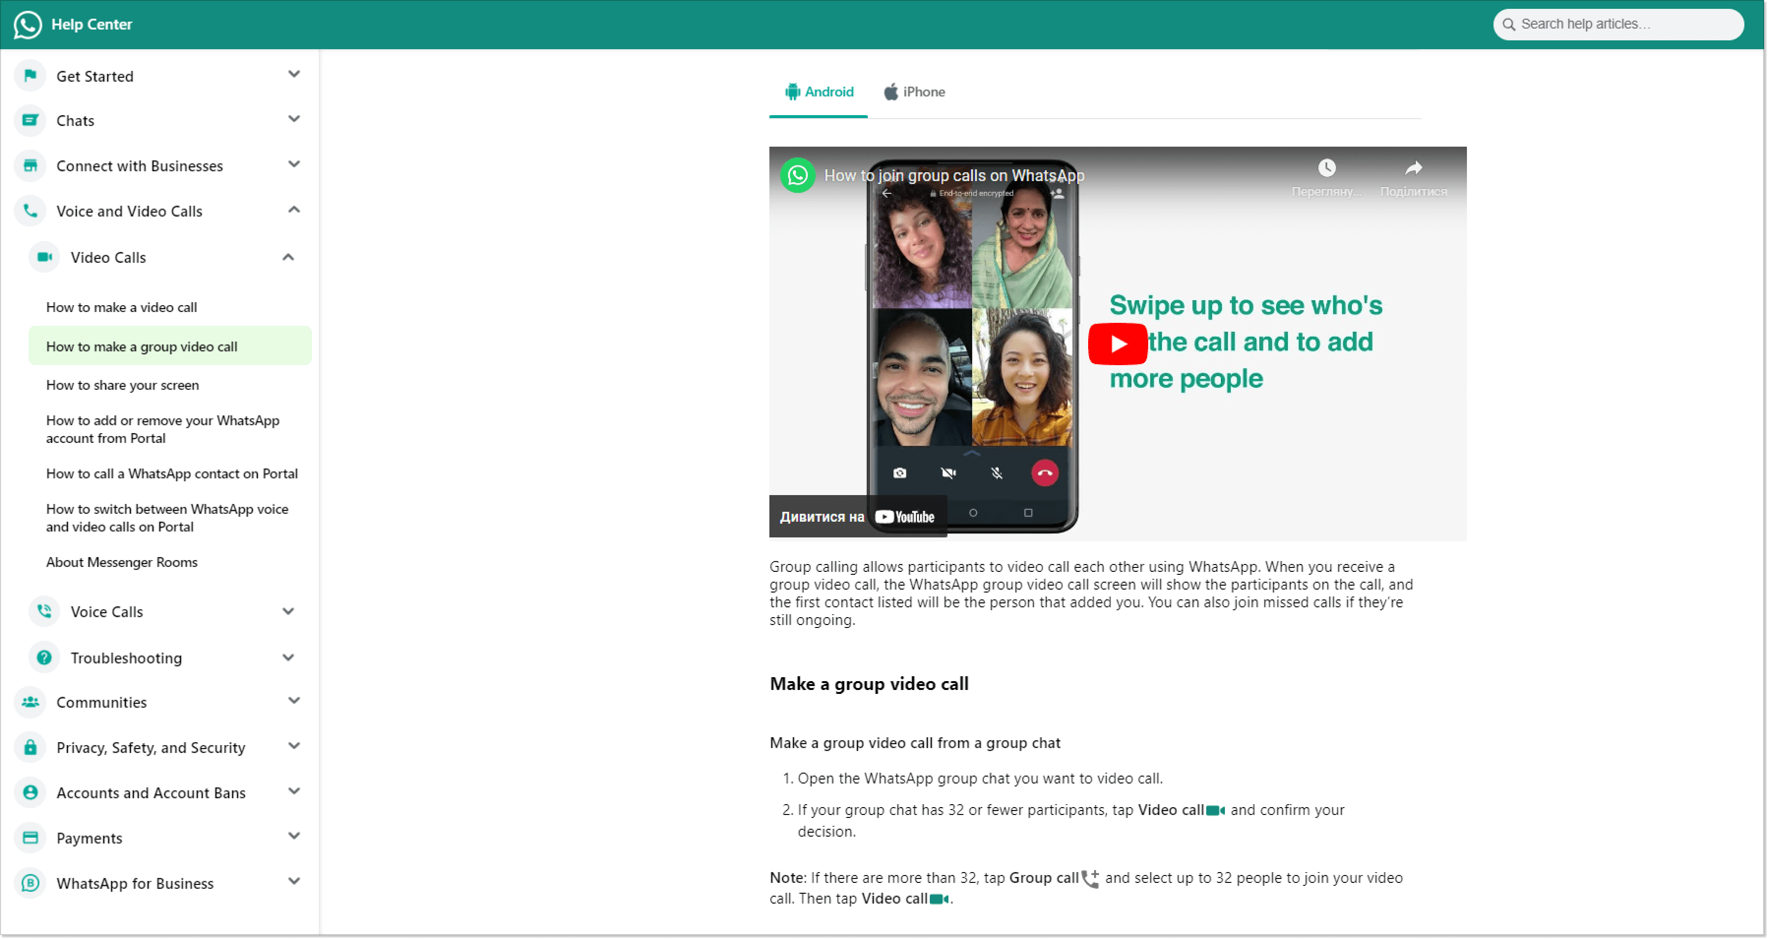Click the WhatsApp logo in the header
This screenshot has width=1768, height=939.
point(28,24)
